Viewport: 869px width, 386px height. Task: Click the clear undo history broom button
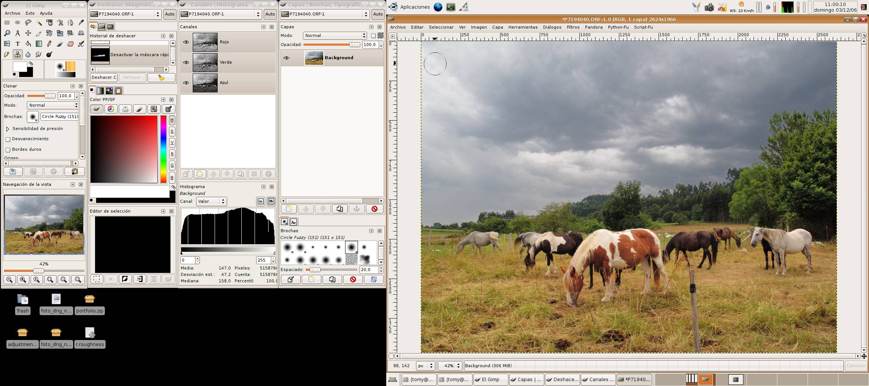(x=161, y=77)
